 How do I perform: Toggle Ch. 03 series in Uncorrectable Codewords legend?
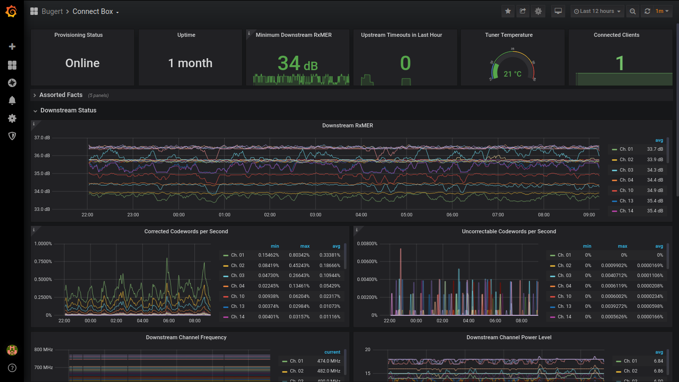[x=564, y=276]
